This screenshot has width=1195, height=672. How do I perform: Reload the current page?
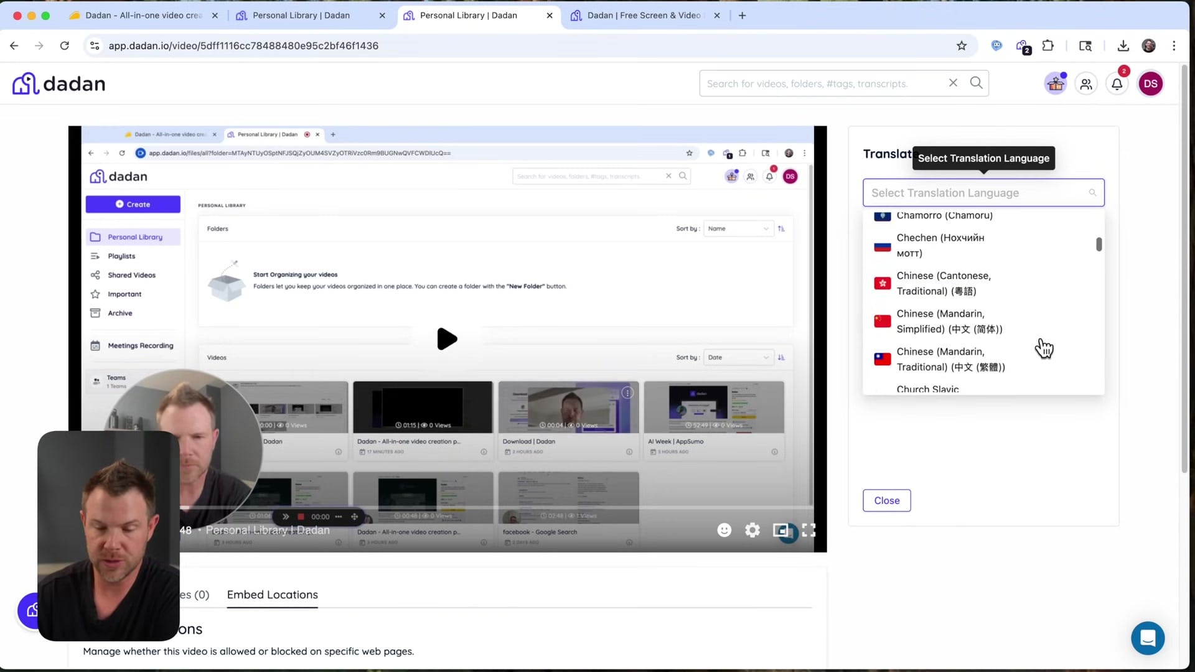[x=64, y=45]
